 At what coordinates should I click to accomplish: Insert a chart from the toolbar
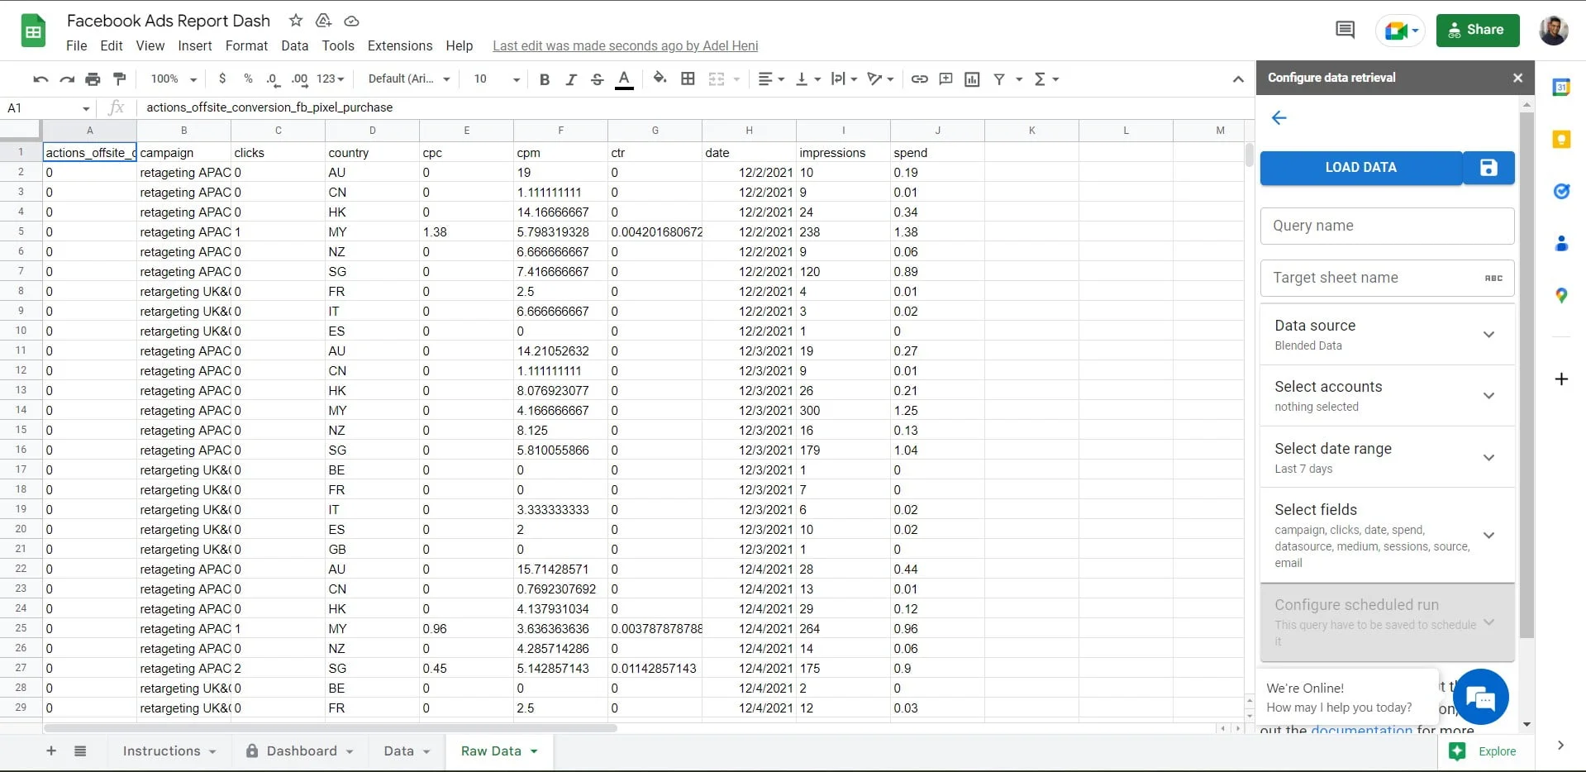[971, 79]
